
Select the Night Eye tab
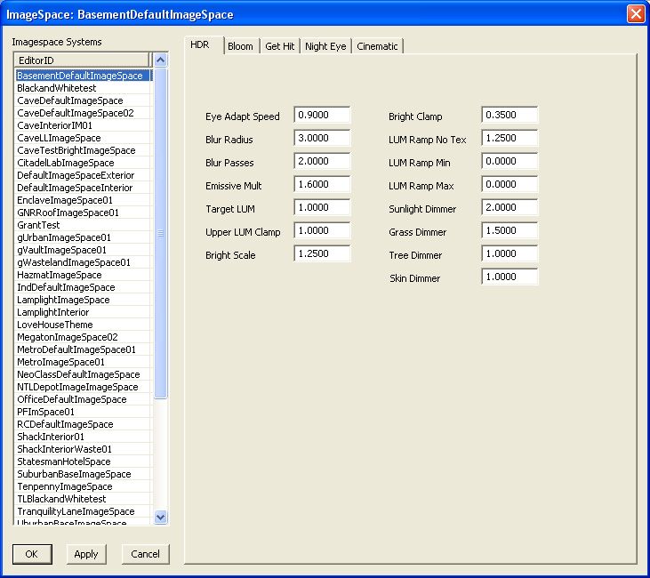pos(325,46)
